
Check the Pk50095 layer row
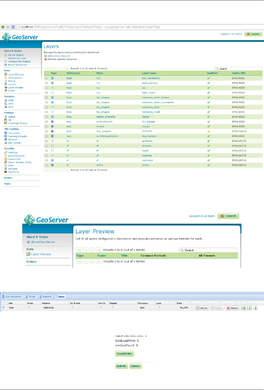46,131
